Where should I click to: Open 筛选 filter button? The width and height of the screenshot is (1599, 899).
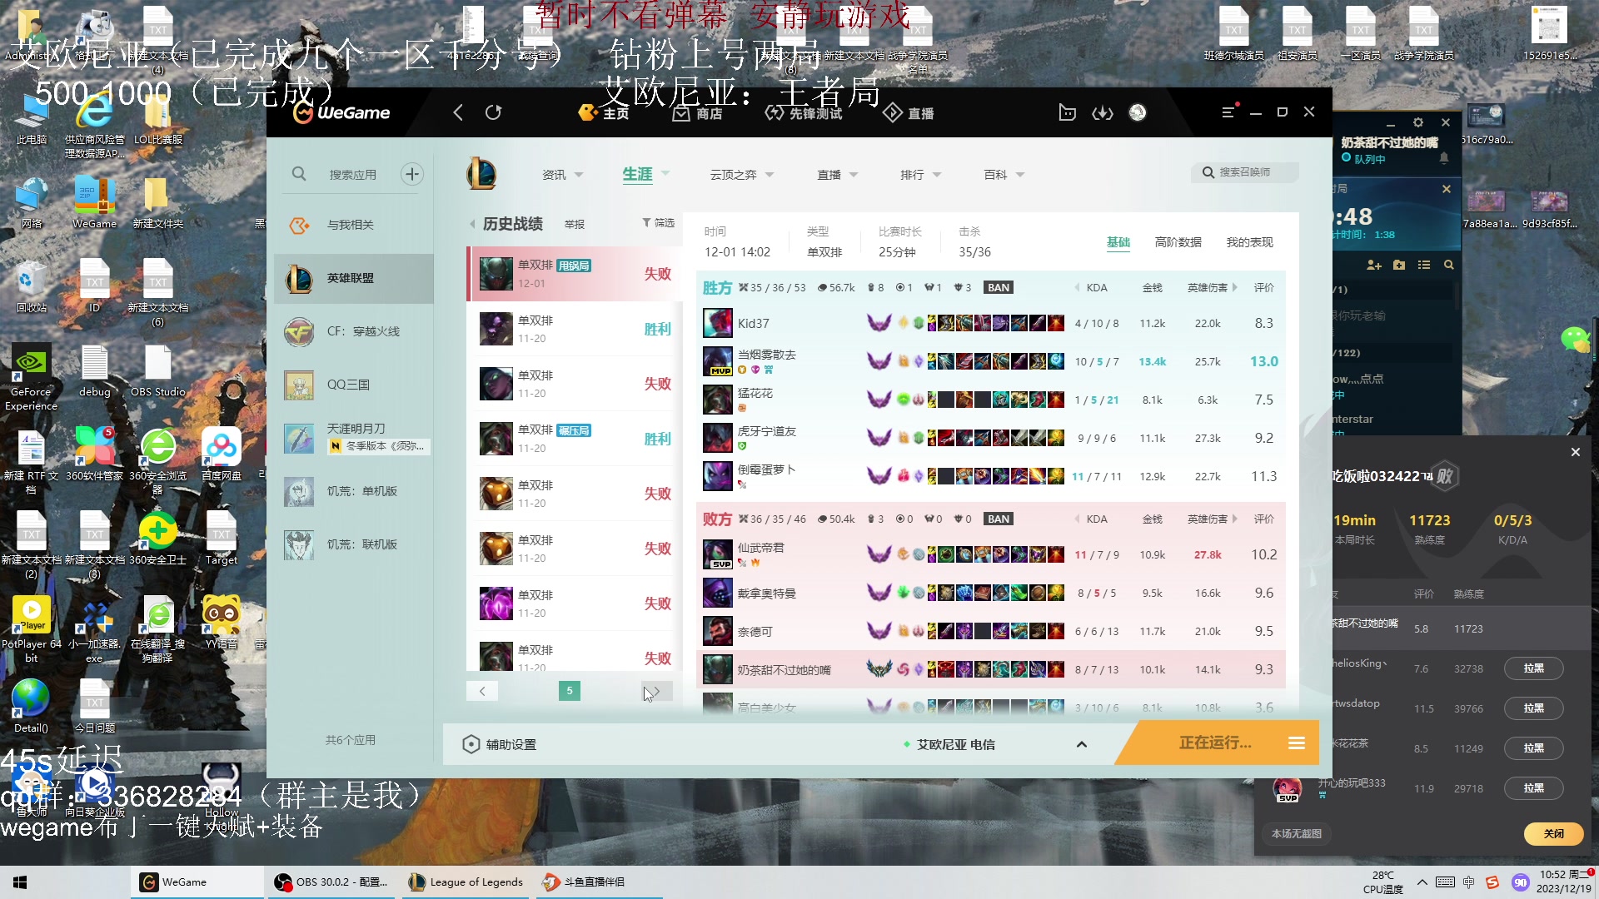pyautogui.click(x=658, y=223)
